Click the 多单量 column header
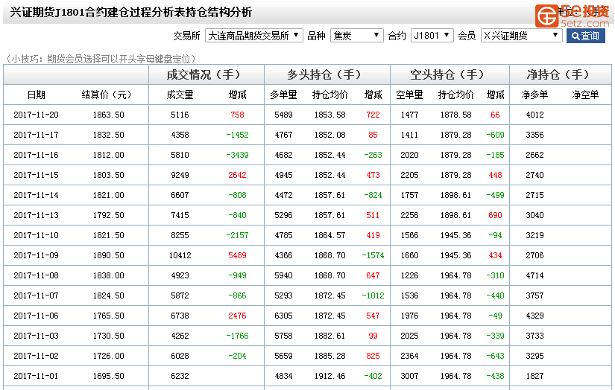 pos(283,95)
